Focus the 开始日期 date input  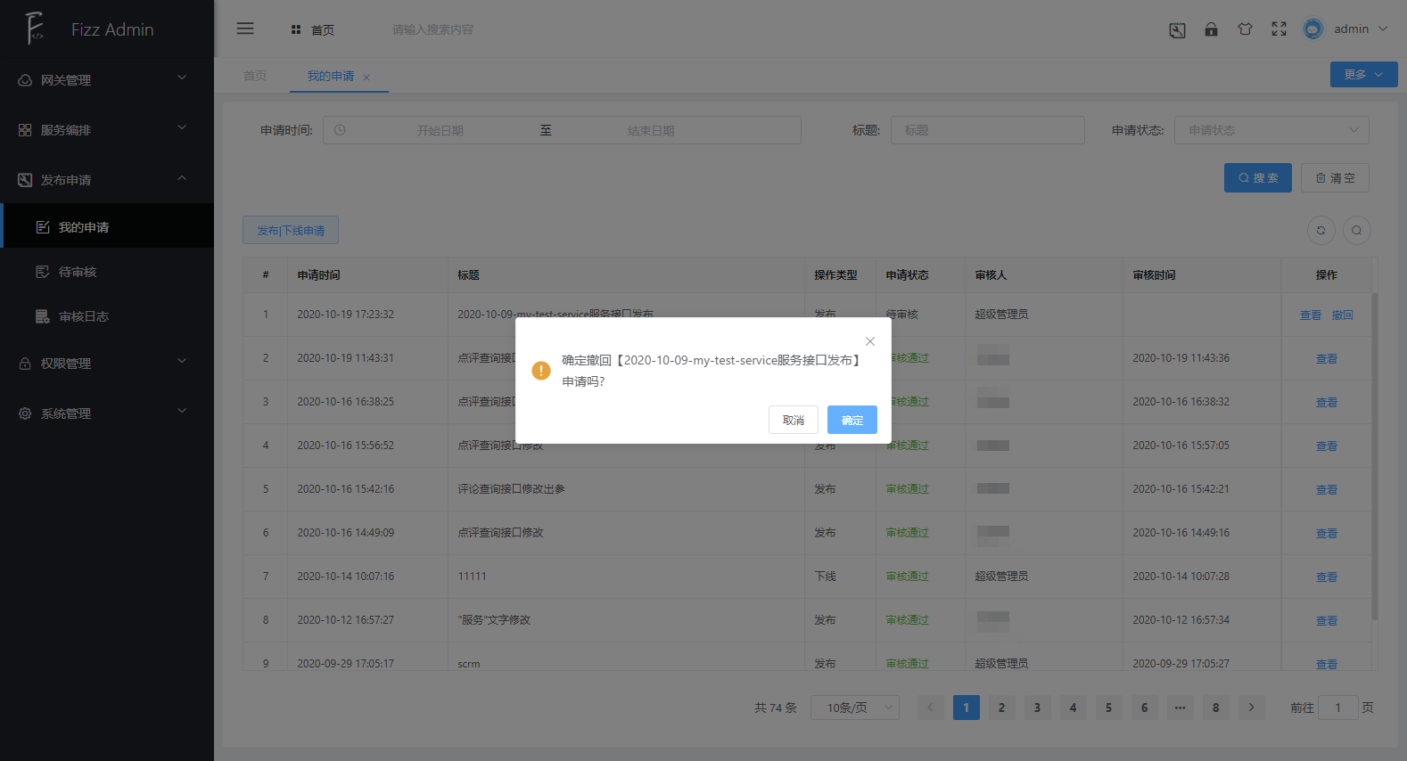pos(440,130)
